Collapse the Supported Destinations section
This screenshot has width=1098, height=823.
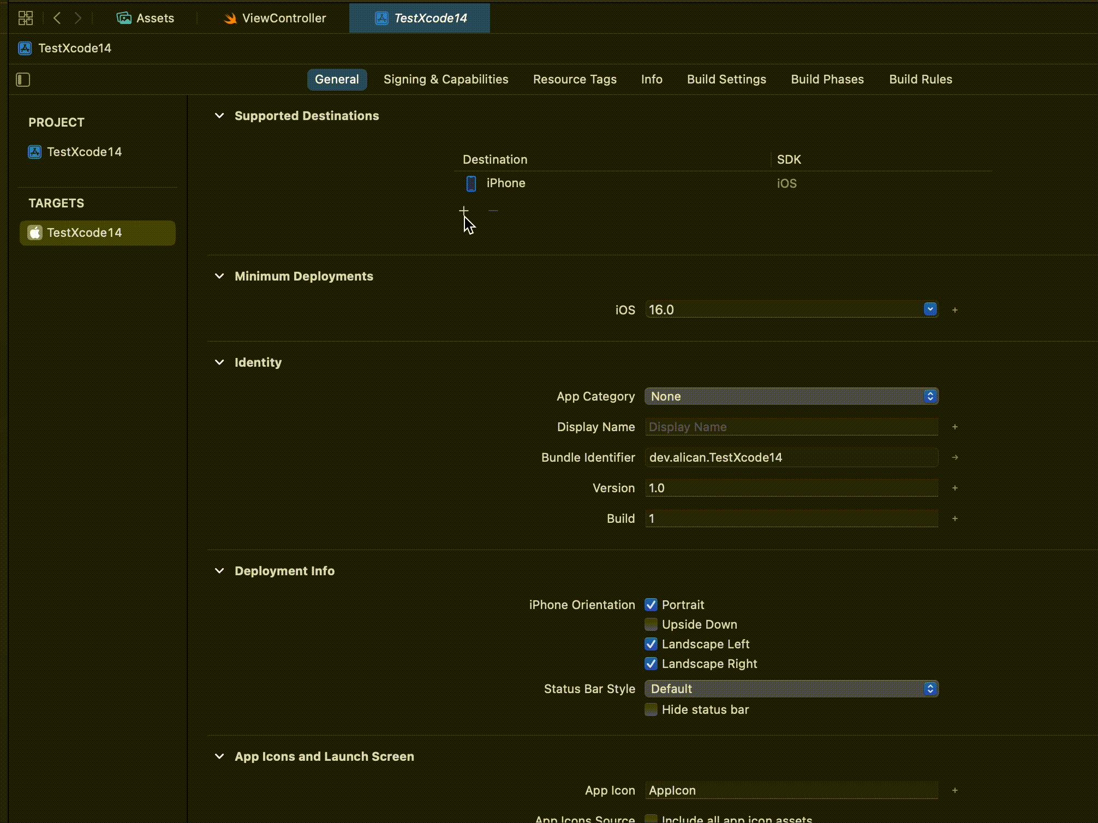click(x=219, y=116)
